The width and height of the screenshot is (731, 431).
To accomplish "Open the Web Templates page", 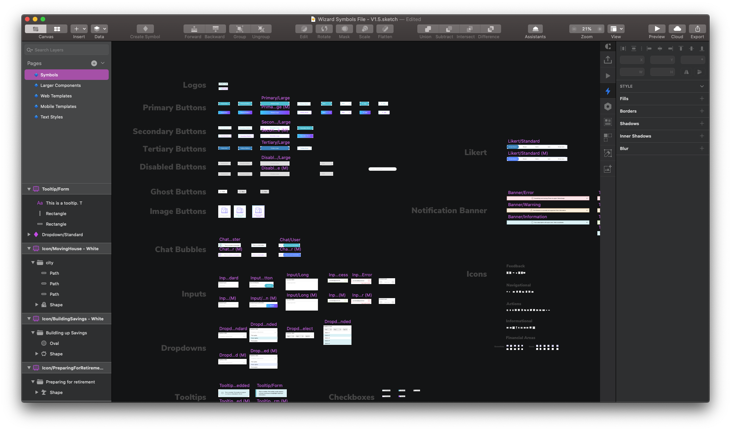I will [x=67, y=96].
